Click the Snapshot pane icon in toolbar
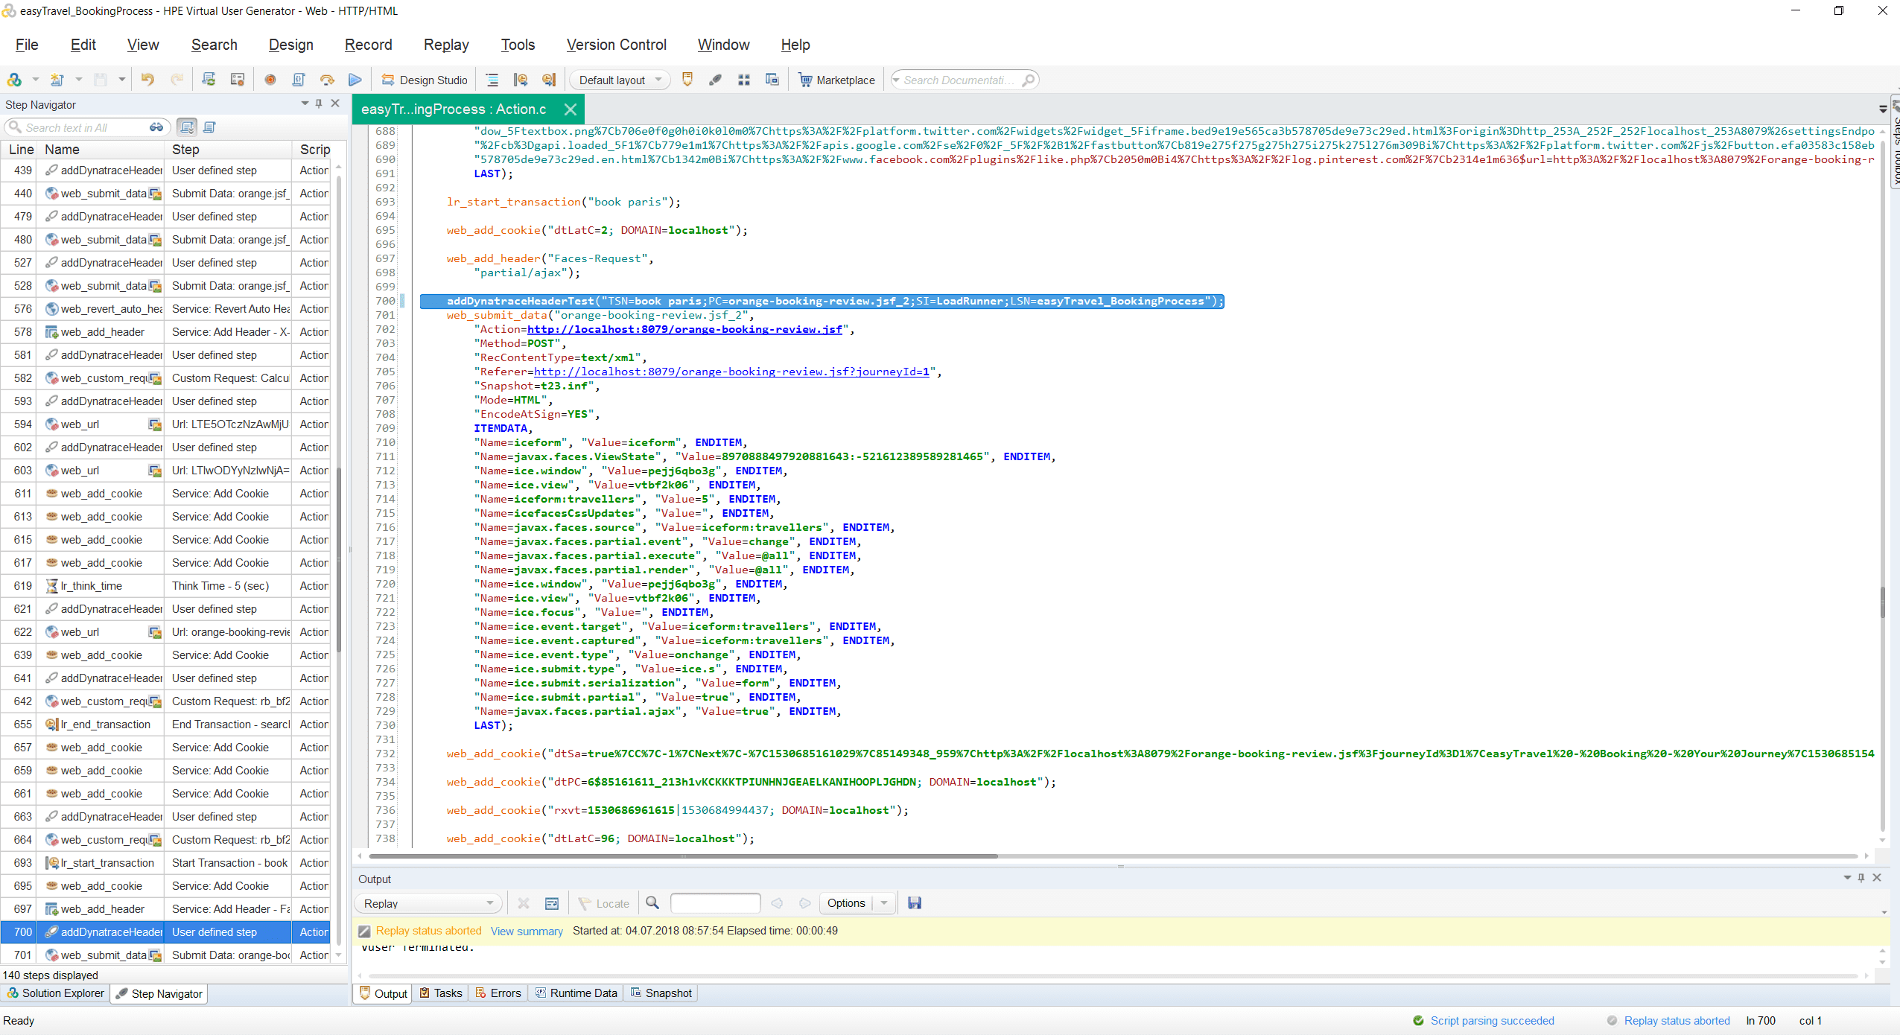The height and width of the screenshot is (1035, 1900). click(772, 80)
